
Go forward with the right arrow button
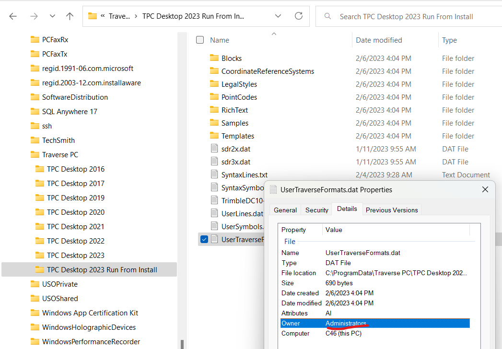[x=34, y=16]
